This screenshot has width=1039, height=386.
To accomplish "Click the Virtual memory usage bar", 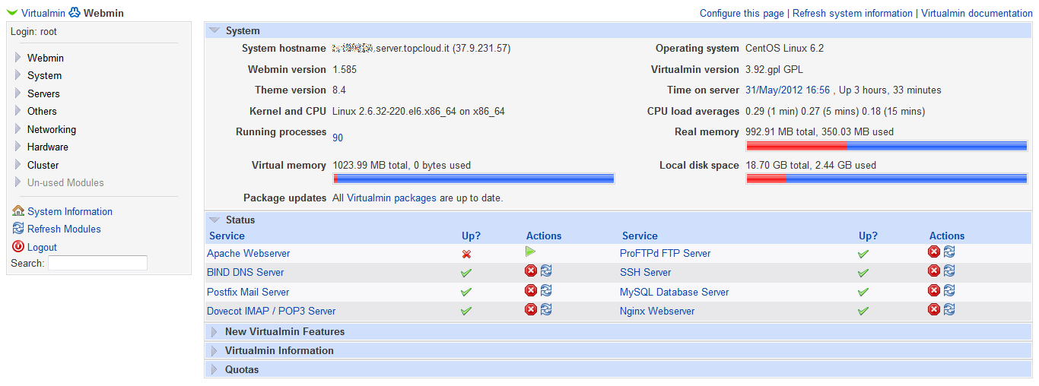I will [x=473, y=179].
